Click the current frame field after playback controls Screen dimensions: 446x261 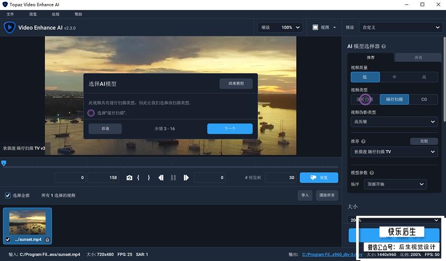coord(210,178)
